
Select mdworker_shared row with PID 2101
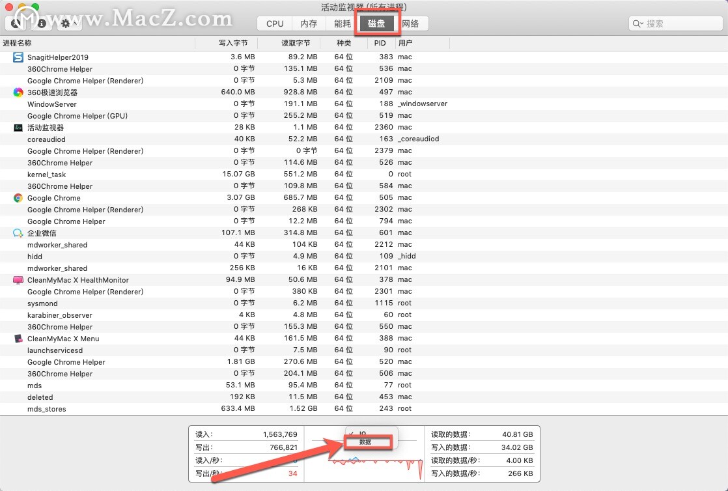point(364,268)
